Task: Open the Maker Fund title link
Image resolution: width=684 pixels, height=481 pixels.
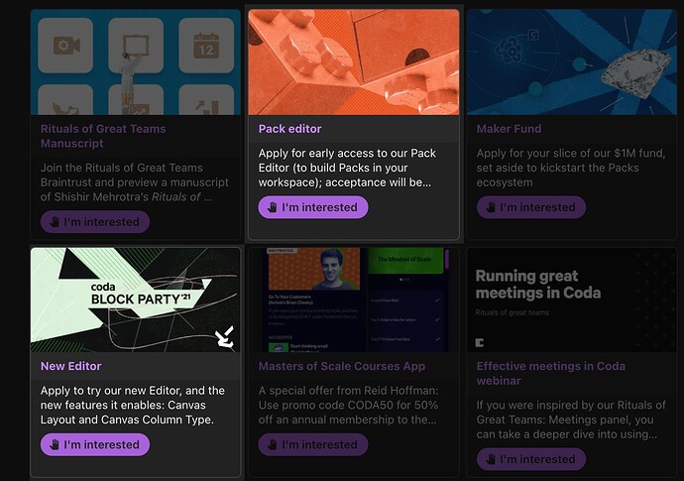Action: tap(509, 129)
